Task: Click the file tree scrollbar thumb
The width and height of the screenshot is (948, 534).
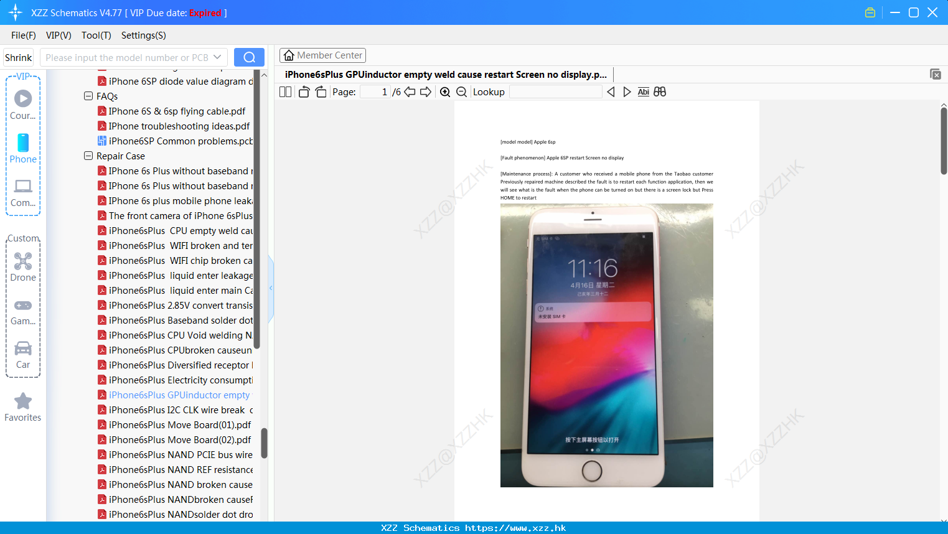Action: tap(264, 443)
